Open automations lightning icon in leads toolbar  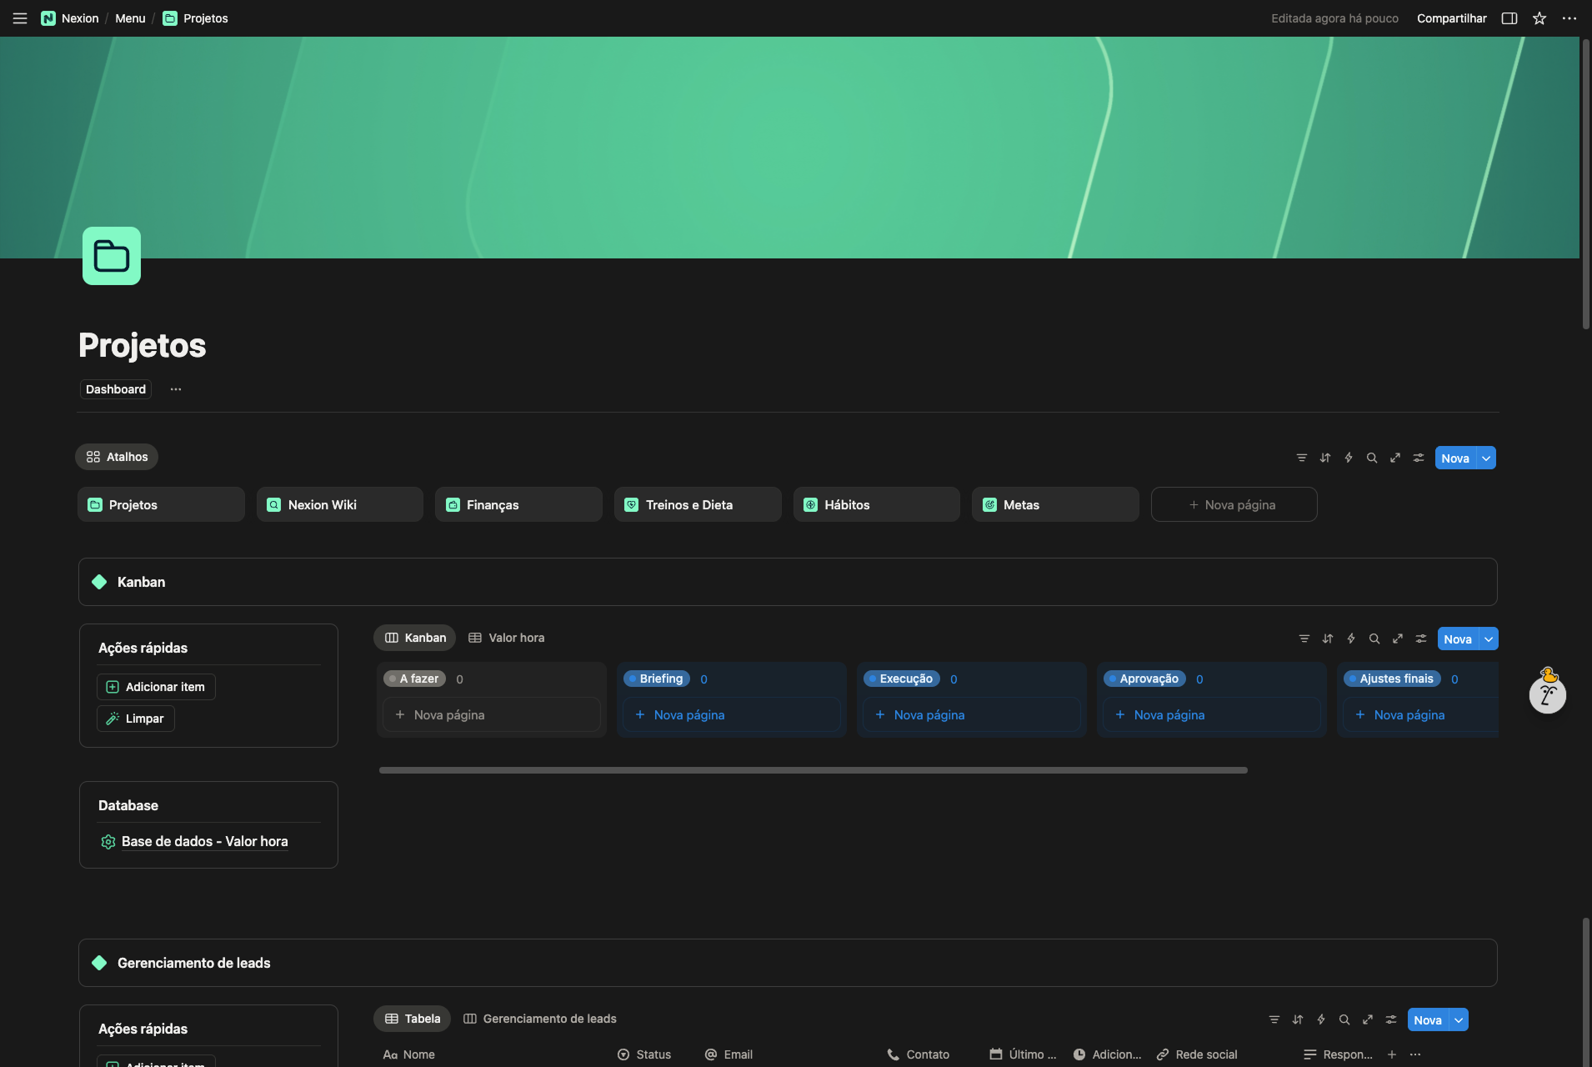pos(1321,1019)
